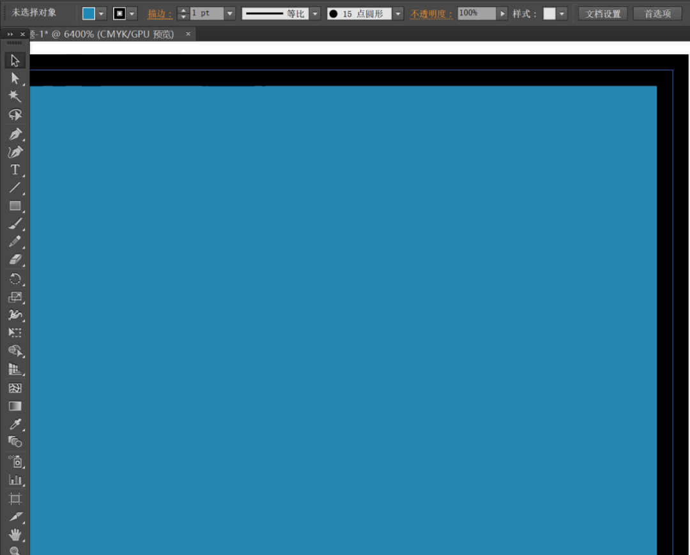Viewport: 690px width, 555px height.
Task: Select the Line Segment tool
Action: coord(15,188)
